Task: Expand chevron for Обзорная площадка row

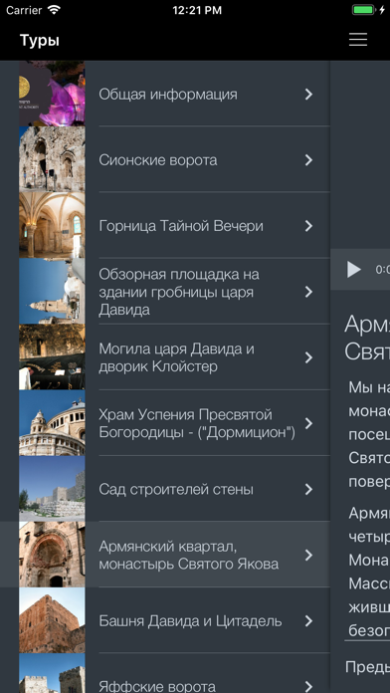Action: pyautogui.click(x=308, y=292)
